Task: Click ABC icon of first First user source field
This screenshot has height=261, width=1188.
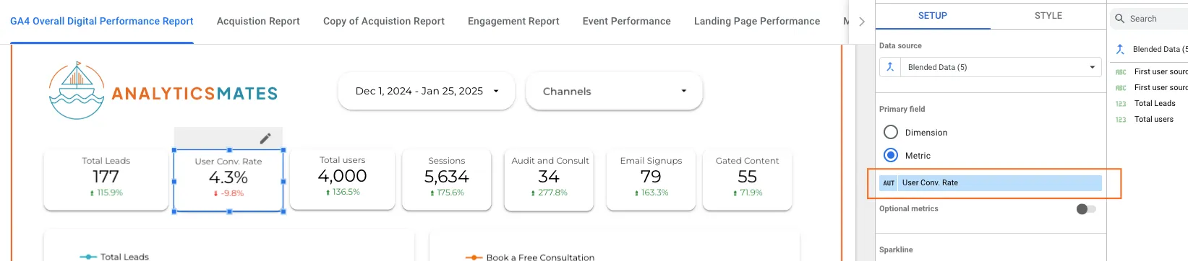Action: pos(1121,72)
